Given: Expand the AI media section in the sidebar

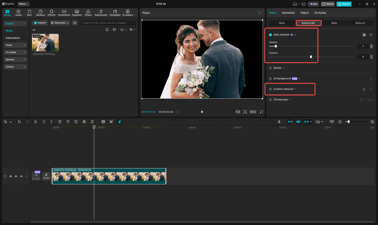Looking at the screenshot, I should pos(15,52).
